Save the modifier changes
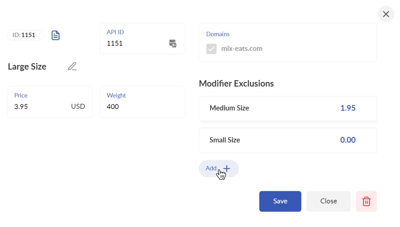Screen dimensions: 400x227 click(280, 201)
